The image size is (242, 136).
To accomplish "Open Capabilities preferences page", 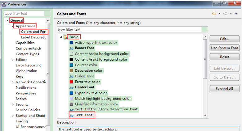I will click(x=25, y=43).
